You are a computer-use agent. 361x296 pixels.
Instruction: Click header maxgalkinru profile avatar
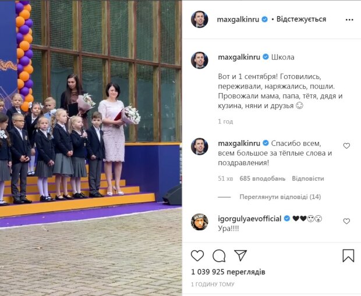200,19
